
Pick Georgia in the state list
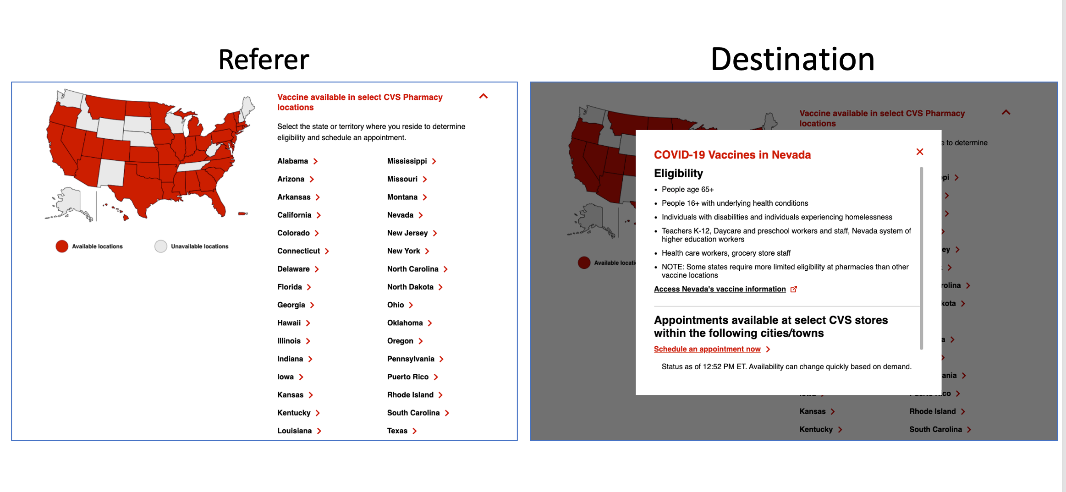click(291, 305)
